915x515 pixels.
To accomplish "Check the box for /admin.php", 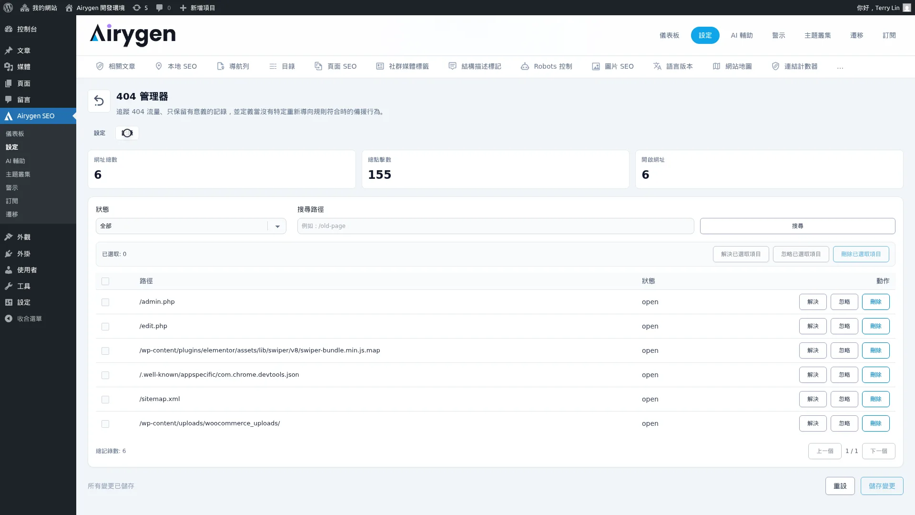I will pyautogui.click(x=105, y=302).
